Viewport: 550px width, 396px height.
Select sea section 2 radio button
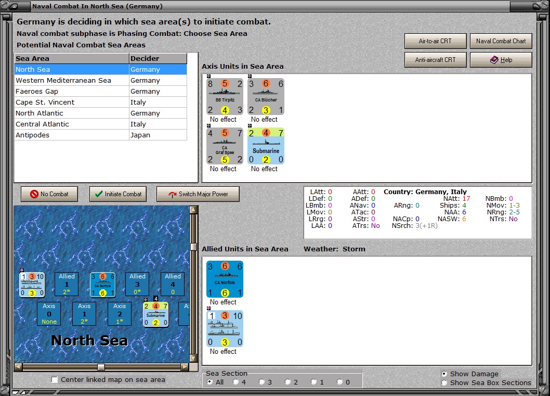[287, 382]
